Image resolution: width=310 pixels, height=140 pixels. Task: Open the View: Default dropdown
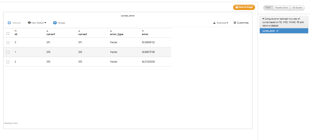coord(37,23)
